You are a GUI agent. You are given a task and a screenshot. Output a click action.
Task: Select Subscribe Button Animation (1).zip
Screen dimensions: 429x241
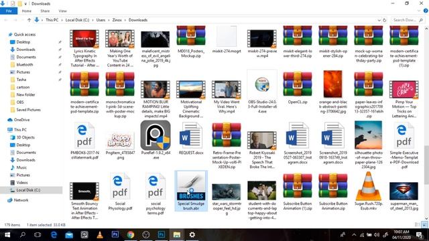(298, 191)
